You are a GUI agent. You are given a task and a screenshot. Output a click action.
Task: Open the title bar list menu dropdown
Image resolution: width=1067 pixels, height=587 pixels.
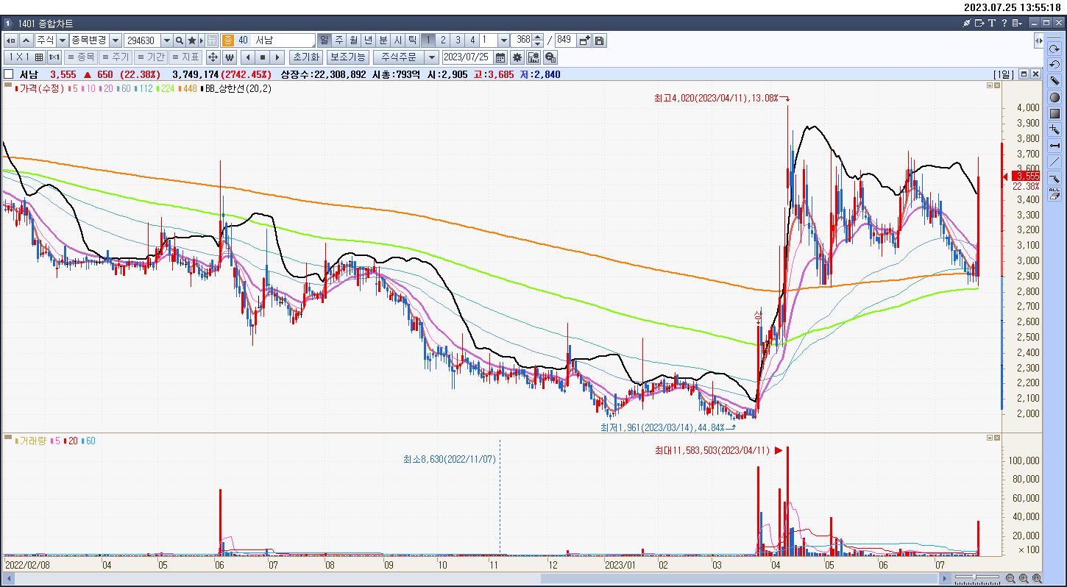pyautogui.click(x=1017, y=23)
